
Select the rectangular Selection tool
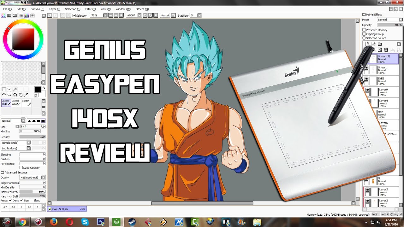(x=4, y=90)
